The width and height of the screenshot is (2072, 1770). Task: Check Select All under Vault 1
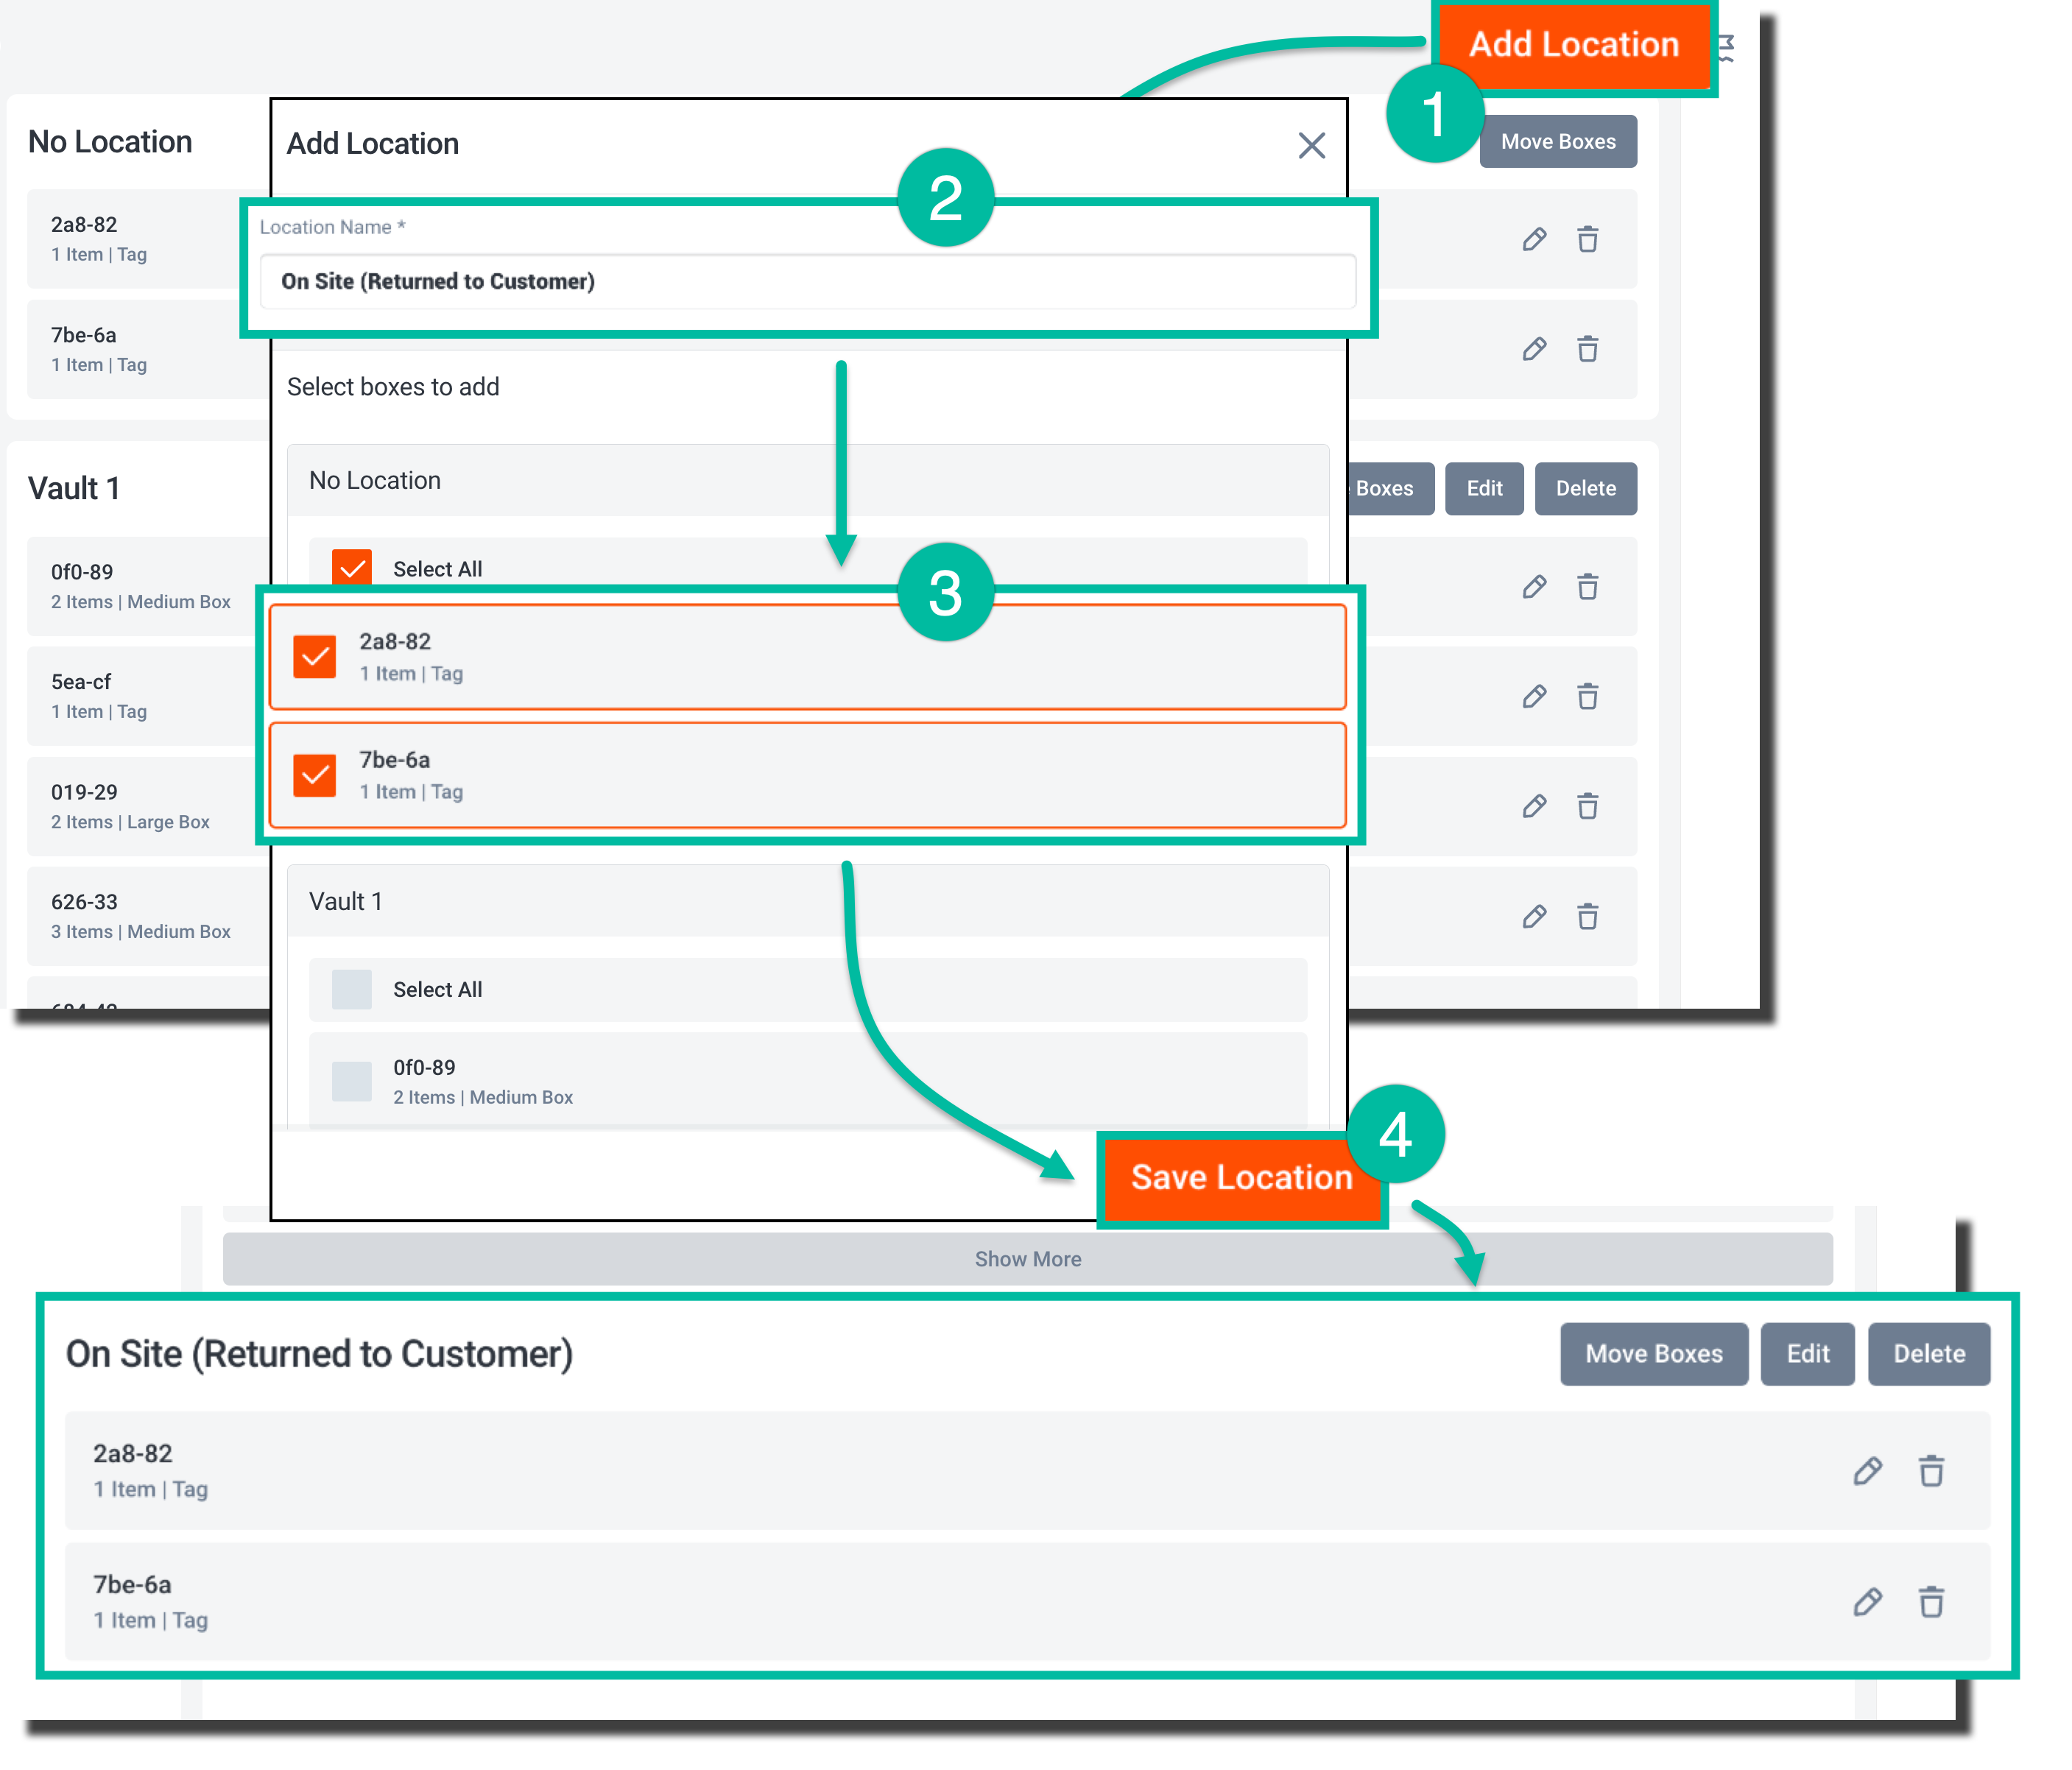(351, 990)
